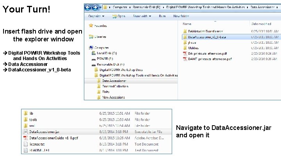The image size is (281, 158).
Task: Click the Burn toolbar button
Action: (162, 16)
